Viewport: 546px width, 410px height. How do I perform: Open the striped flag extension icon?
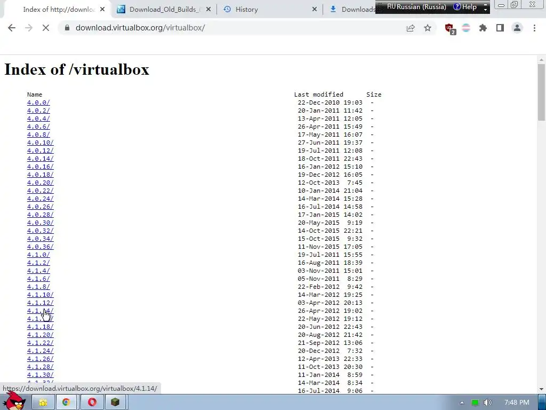click(466, 28)
